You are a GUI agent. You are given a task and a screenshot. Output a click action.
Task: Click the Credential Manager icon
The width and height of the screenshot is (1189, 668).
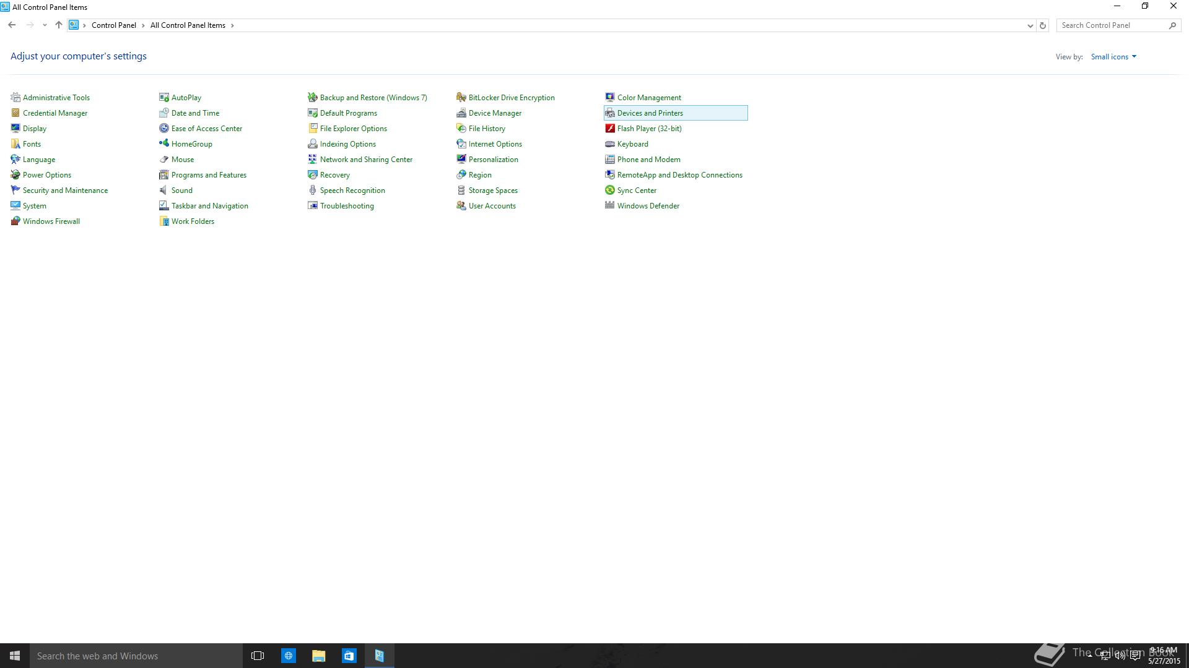click(x=15, y=113)
